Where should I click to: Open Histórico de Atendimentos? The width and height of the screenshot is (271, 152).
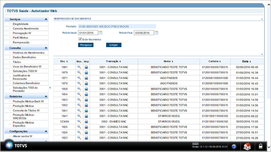[x=29, y=53]
